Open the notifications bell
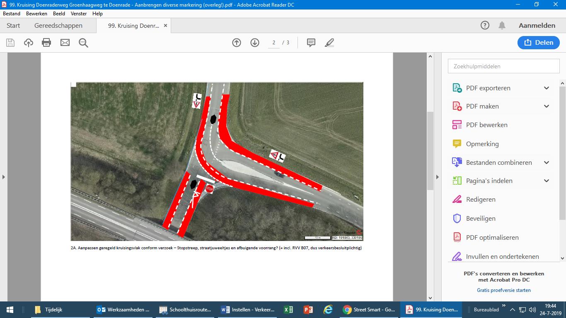The image size is (566, 318). pyautogui.click(x=502, y=26)
